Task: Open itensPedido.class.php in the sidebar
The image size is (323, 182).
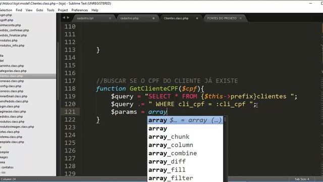Action: coord(14,101)
